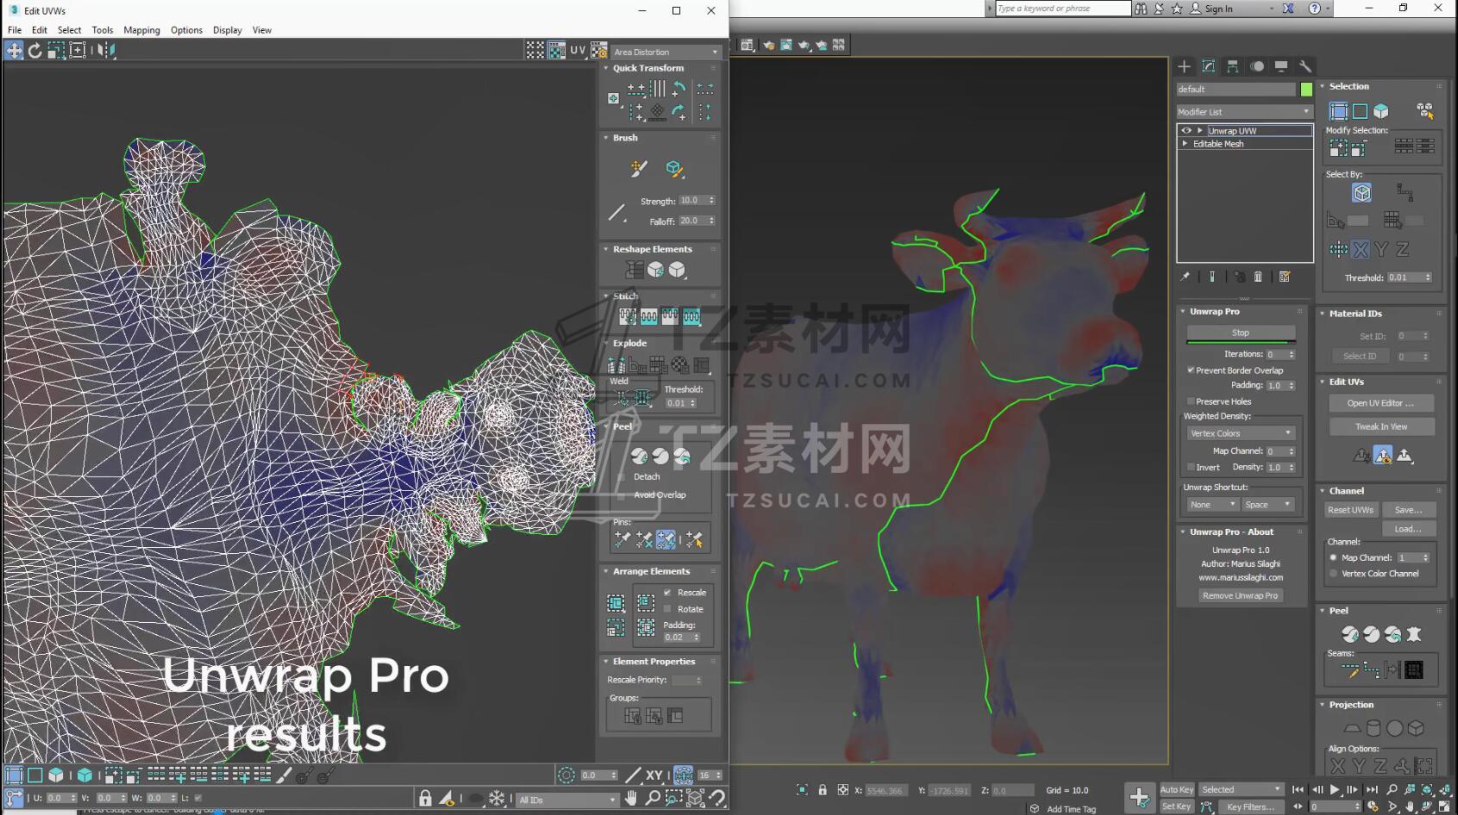The image size is (1458, 815).
Task: Enable the Preserve Holes checkbox
Action: (1191, 401)
